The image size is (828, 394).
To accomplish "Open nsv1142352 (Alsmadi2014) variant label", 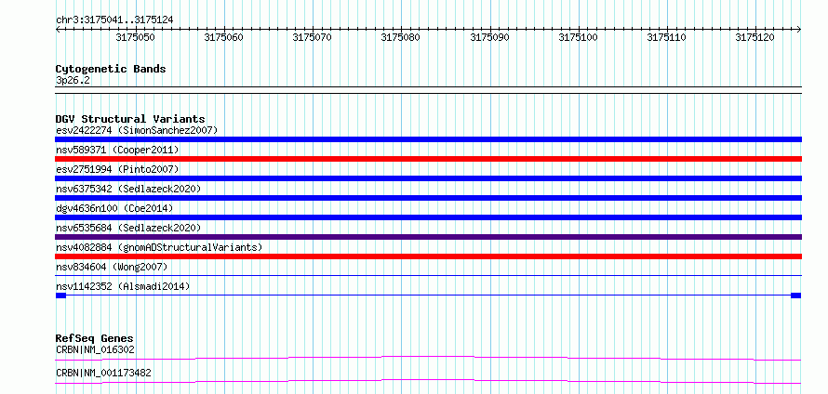I will point(123,286).
